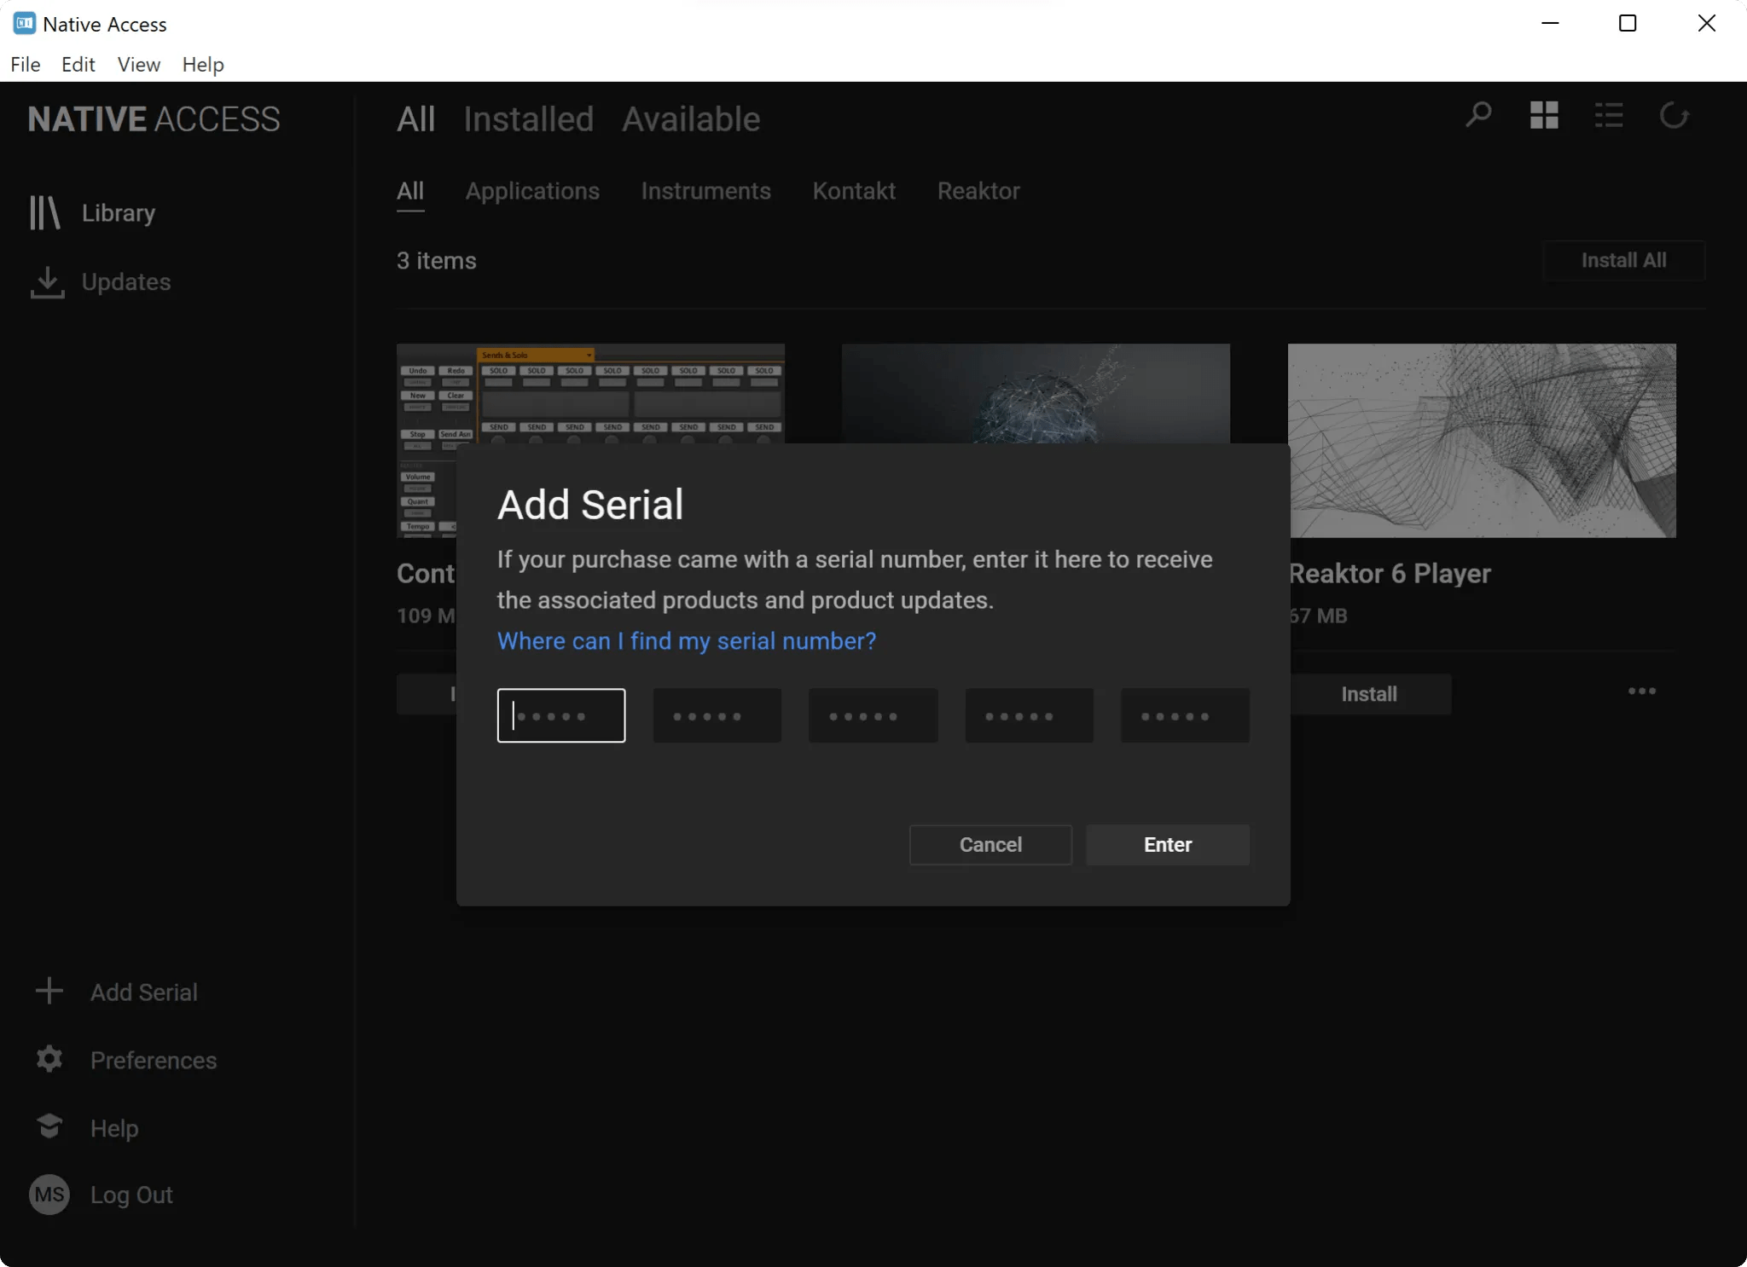Switch to list view icon
Screen dimensions: 1747x1267
[x=1609, y=115]
